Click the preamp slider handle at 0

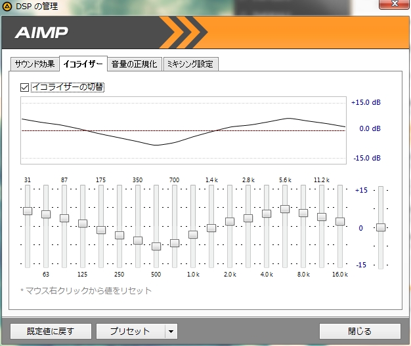click(x=381, y=227)
